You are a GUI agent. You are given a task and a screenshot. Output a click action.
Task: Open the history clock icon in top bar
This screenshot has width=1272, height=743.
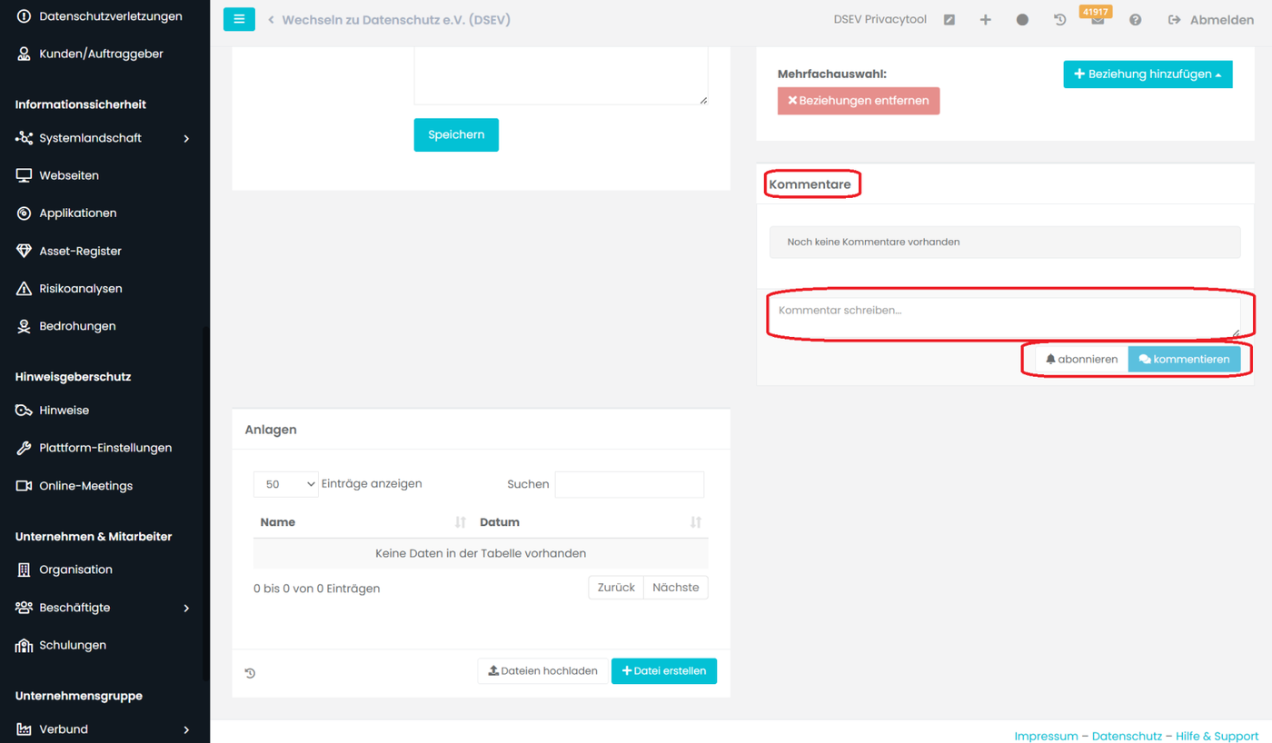pos(1060,20)
